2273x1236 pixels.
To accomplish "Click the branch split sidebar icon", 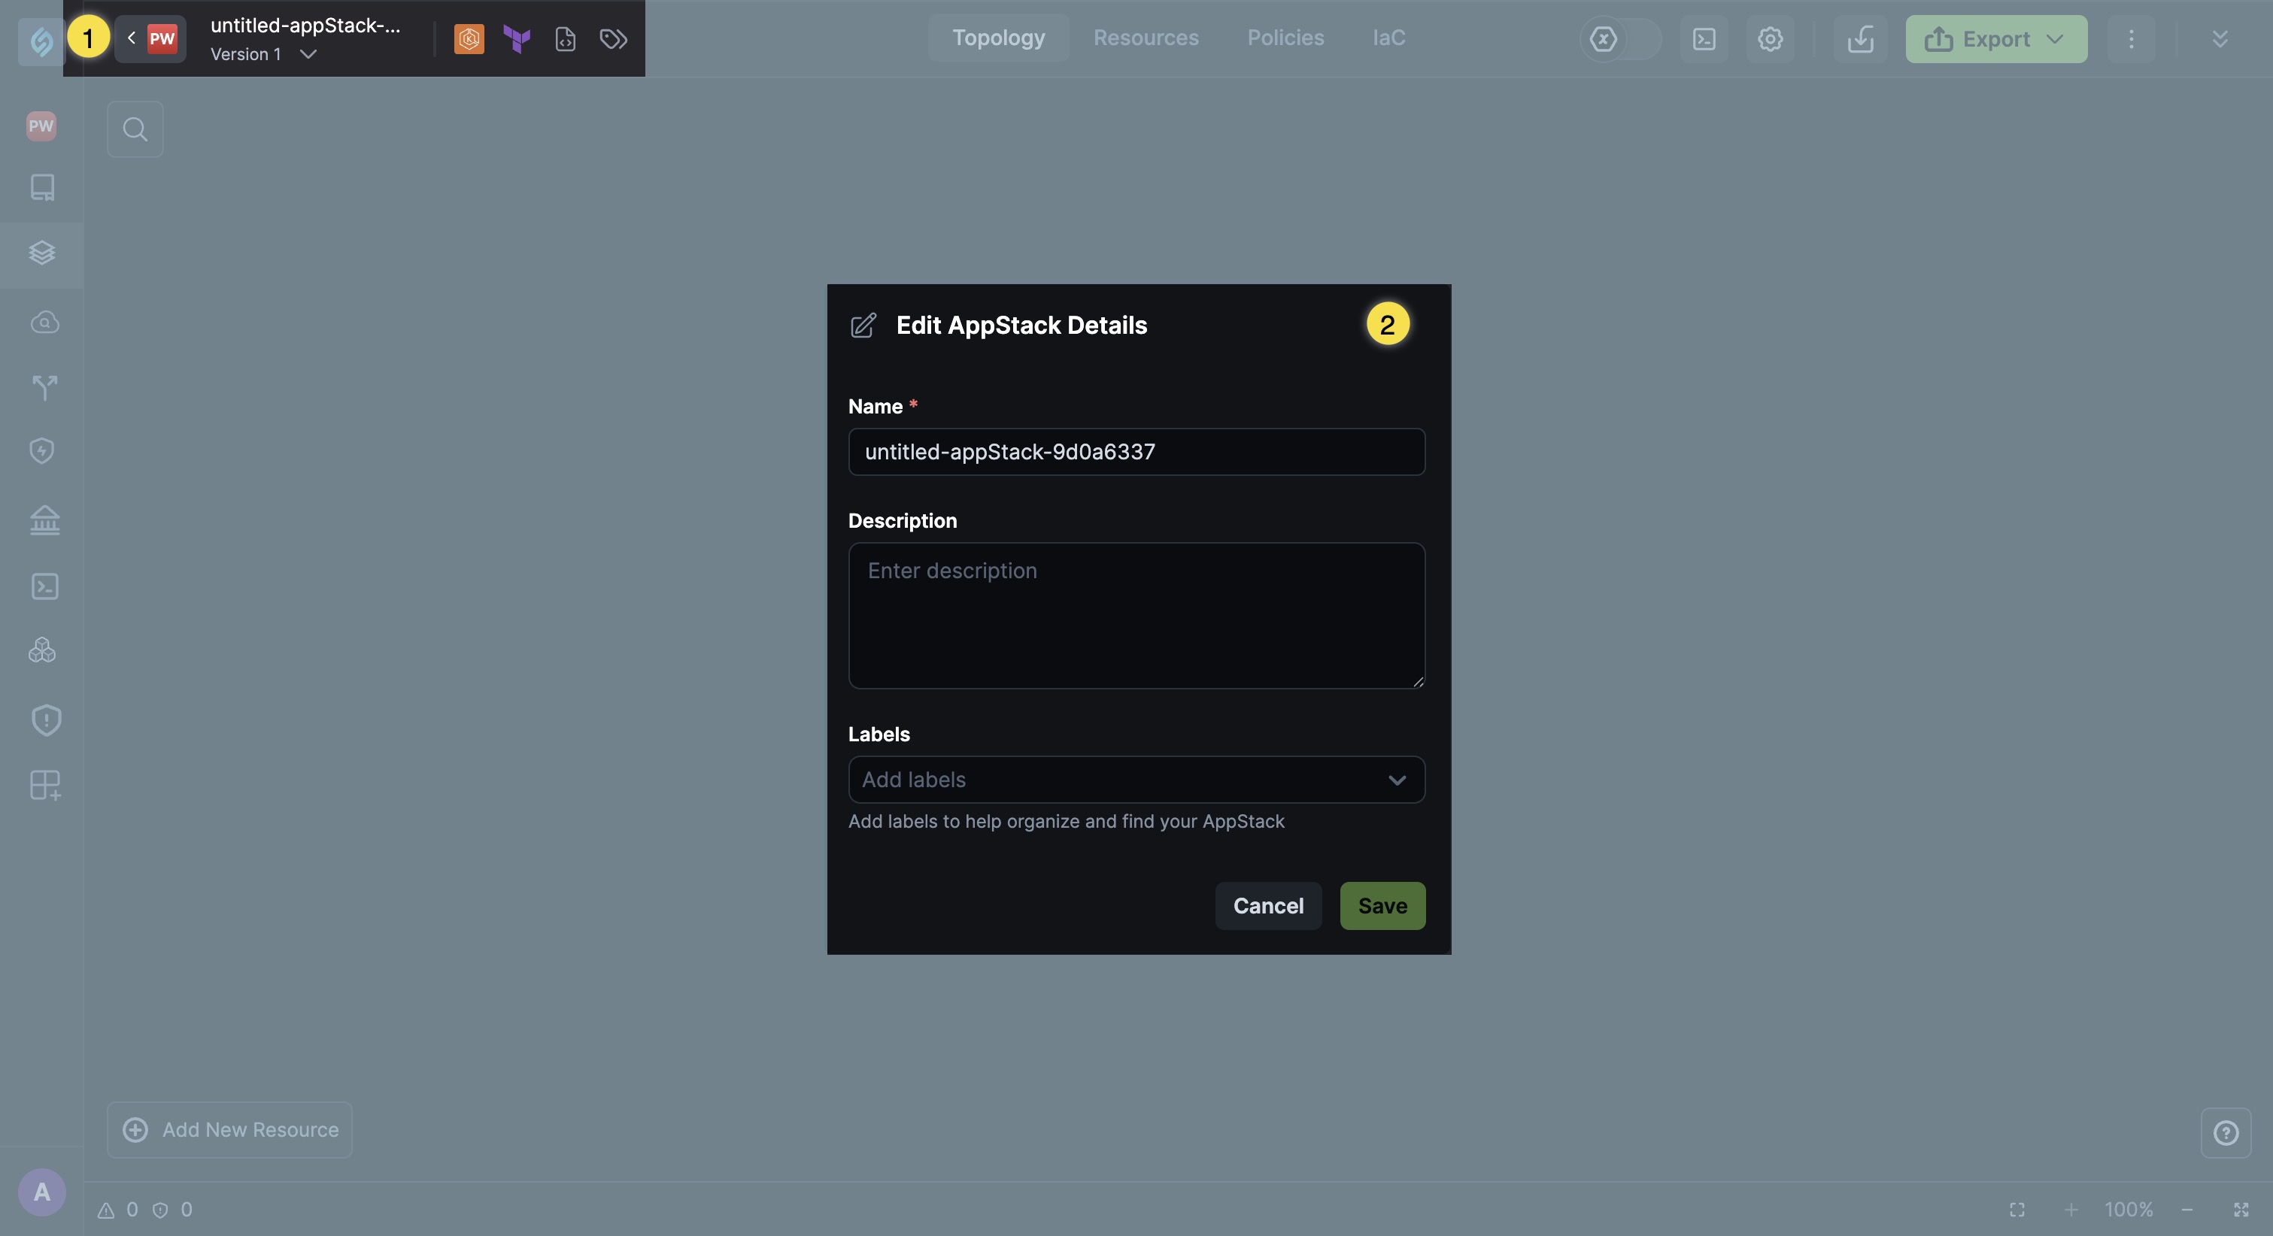I will pos(44,387).
